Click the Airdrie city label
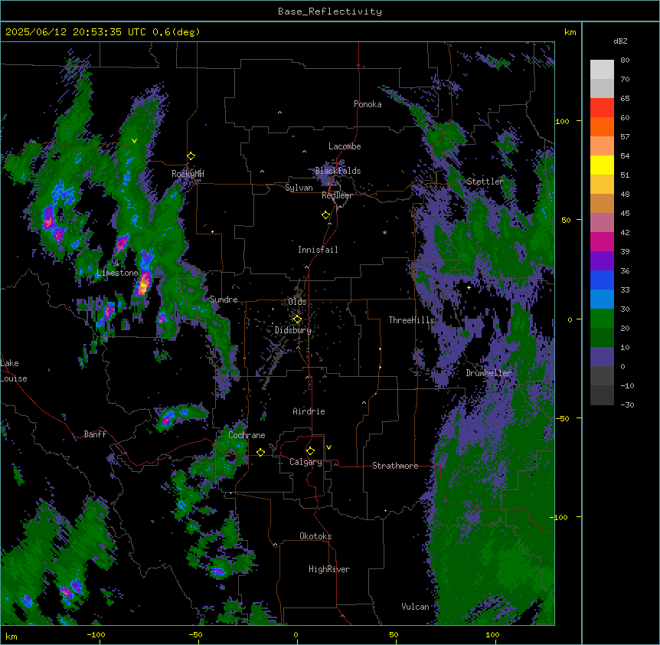 coord(309,411)
